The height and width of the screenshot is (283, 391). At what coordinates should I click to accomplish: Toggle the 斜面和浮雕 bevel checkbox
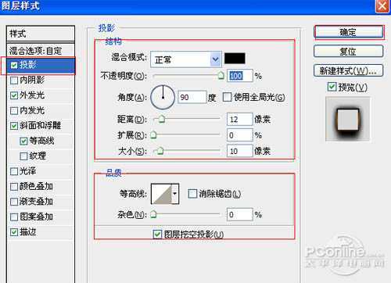pyautogui.click(x=14, y=126)
